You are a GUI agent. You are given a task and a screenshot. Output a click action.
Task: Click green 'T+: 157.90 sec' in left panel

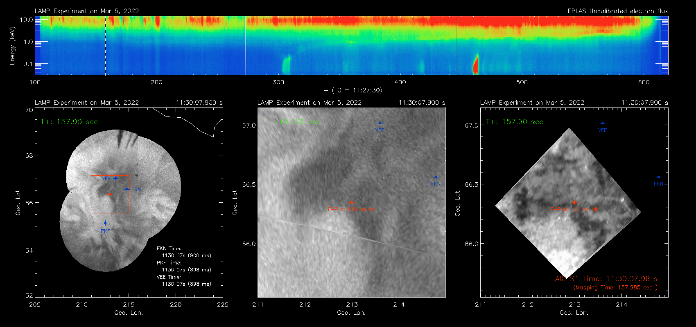[69, 122]
